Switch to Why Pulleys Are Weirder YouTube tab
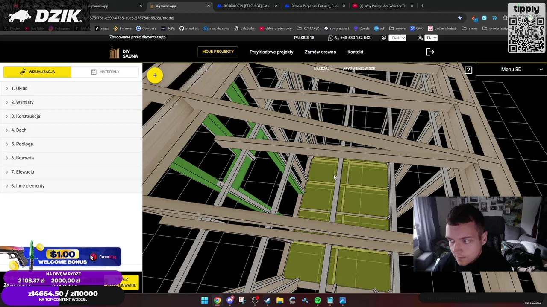Screen dimensions: 547x307 pos(383,6)
